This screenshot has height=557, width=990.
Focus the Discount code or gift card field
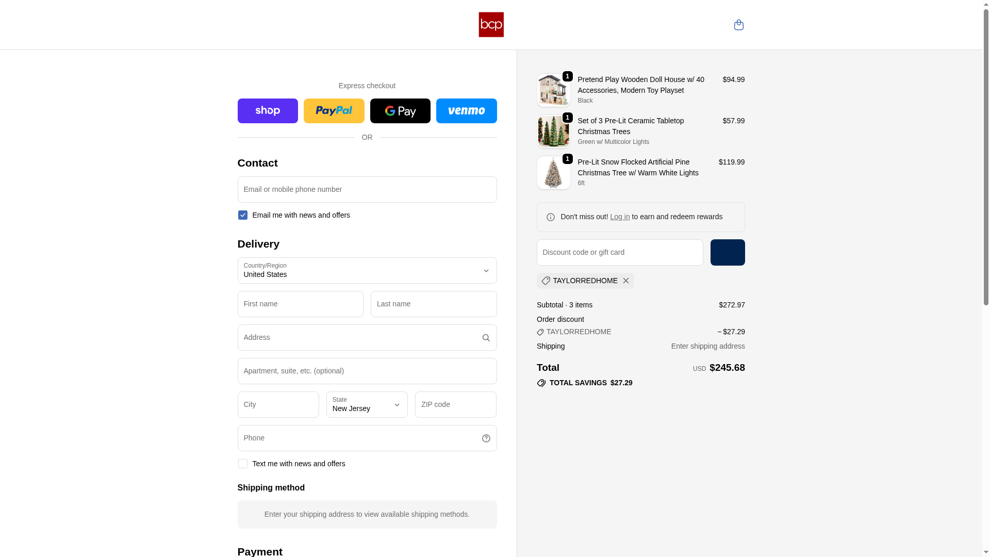(x=619, y=253)
